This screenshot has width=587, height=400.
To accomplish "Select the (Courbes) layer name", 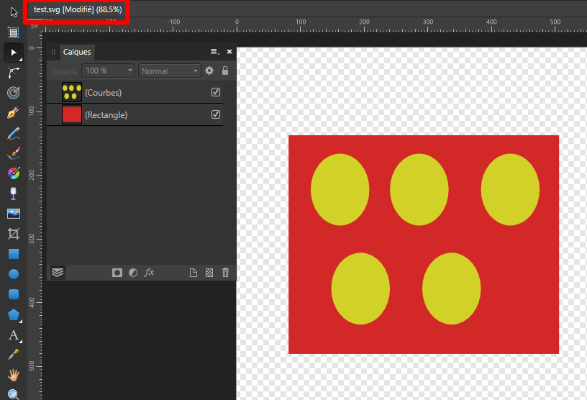I will tap(103, 93).
